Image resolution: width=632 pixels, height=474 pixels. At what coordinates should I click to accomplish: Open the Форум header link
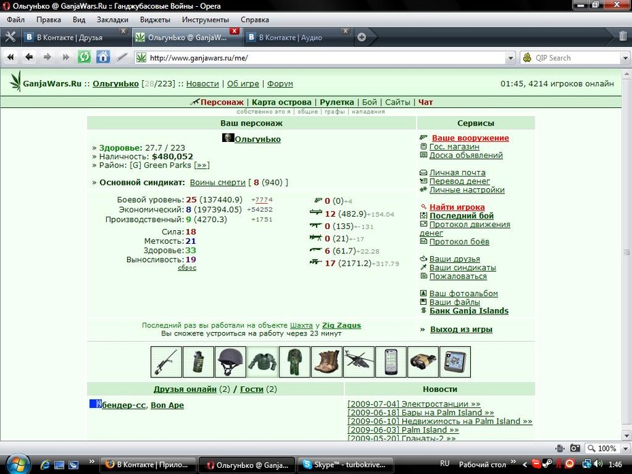point(280,84)
